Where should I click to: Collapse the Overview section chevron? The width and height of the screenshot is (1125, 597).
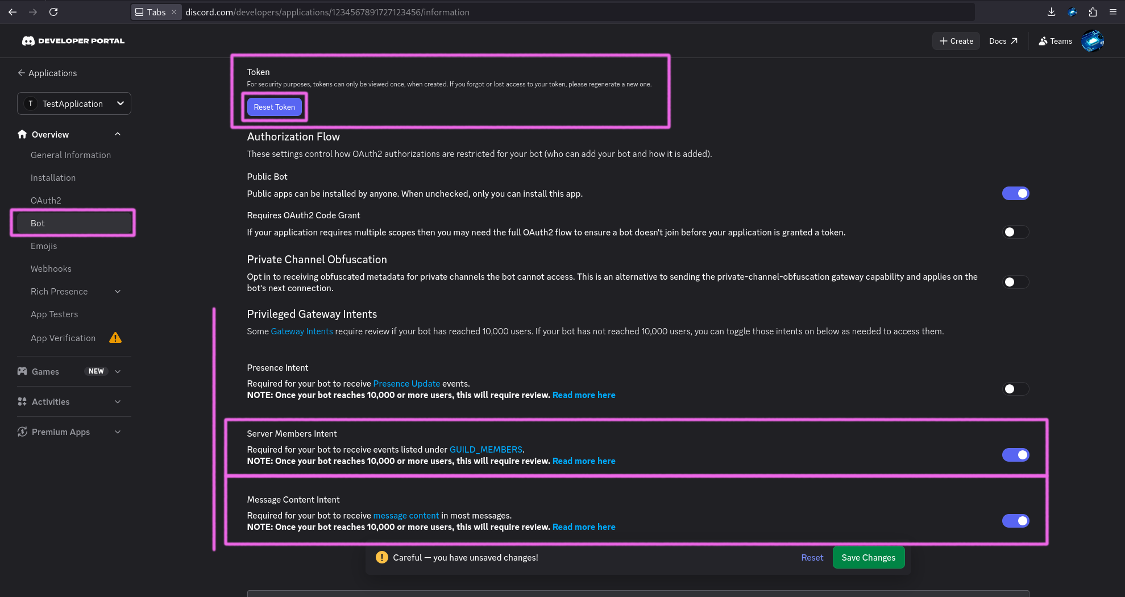[118, 134]
